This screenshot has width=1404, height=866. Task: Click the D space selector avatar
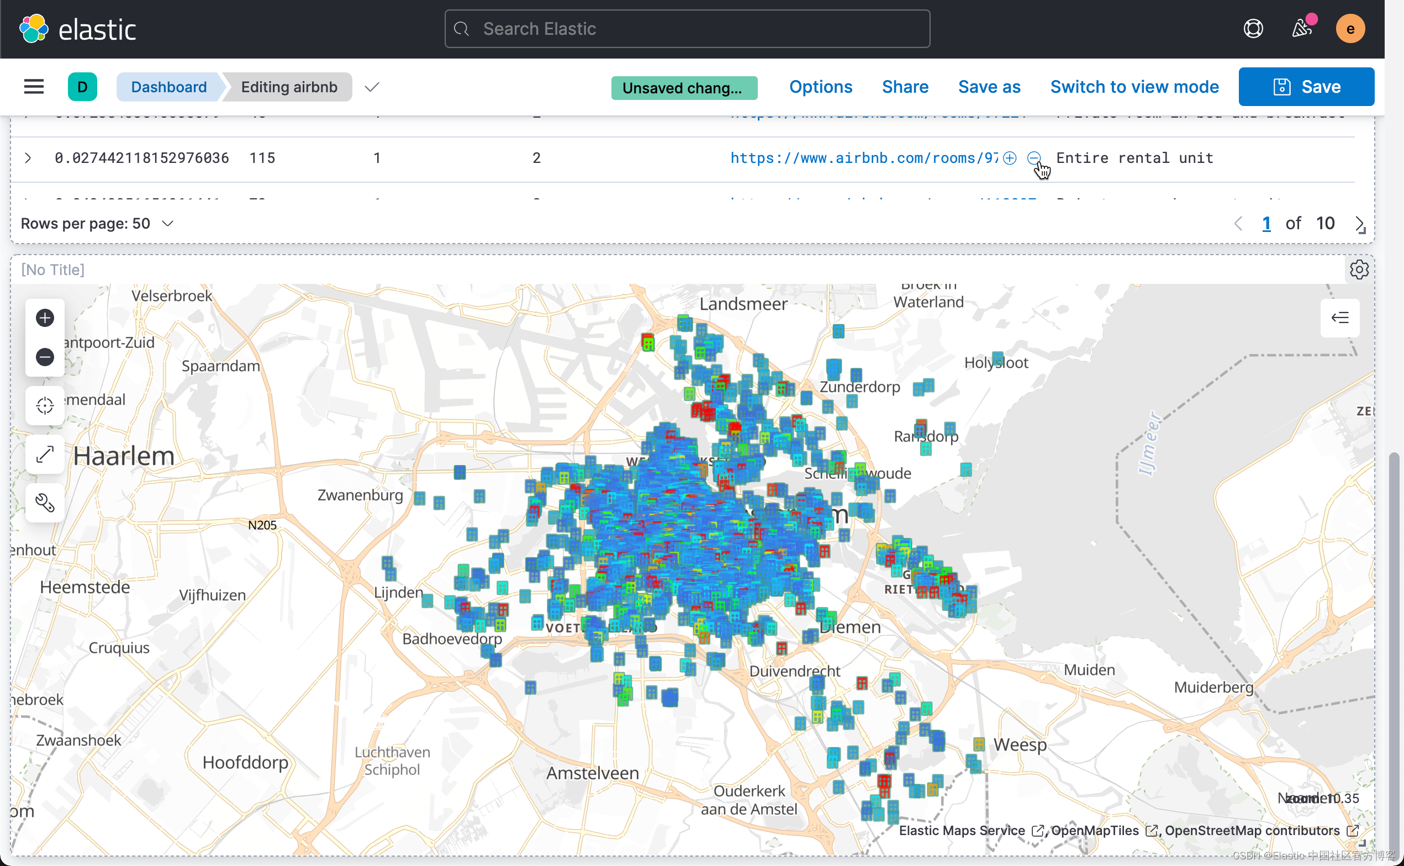(82, 87)
